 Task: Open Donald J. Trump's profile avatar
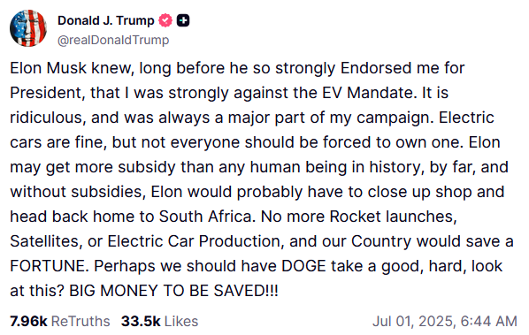pos(28,28)
